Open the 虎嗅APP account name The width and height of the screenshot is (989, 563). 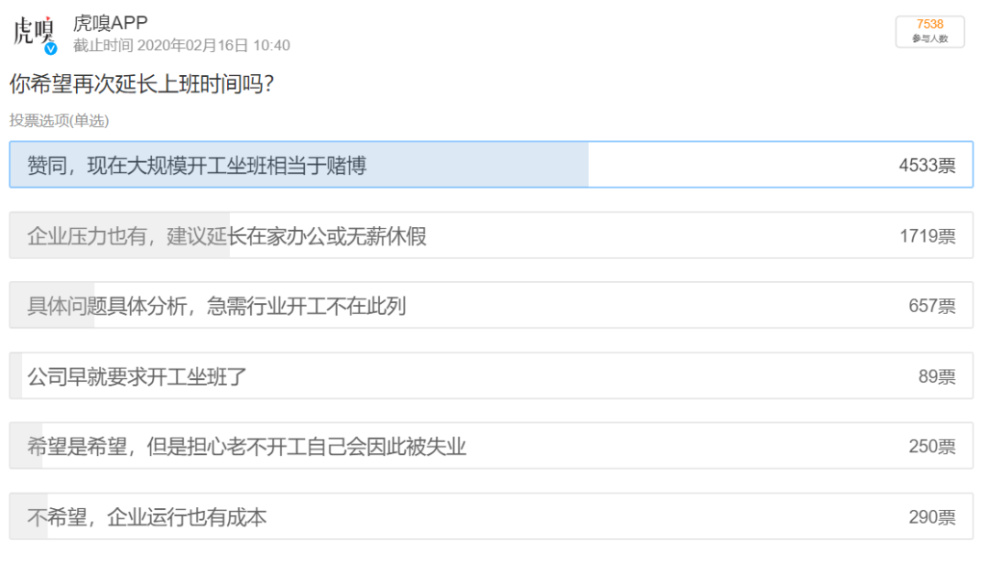pos(110,23)
